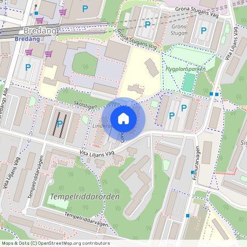Select the parking icon with striped bays

(60, 124)
